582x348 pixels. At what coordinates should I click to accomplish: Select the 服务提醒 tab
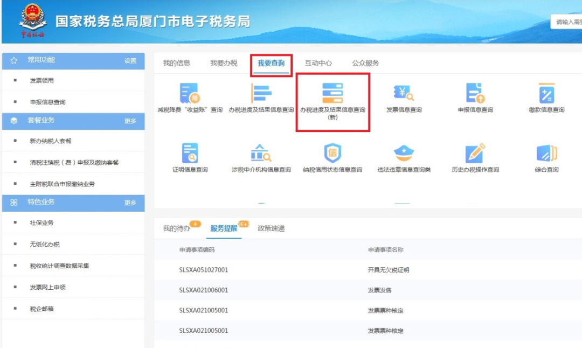pos(224,228)
